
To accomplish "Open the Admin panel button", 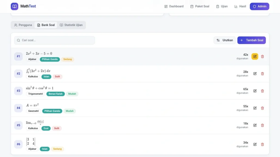I will 259,7.
